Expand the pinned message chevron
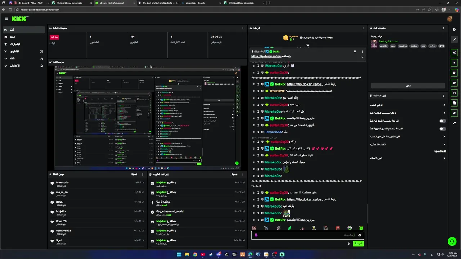This screenshot has height=259, width=461. click(x=362, y=57)
